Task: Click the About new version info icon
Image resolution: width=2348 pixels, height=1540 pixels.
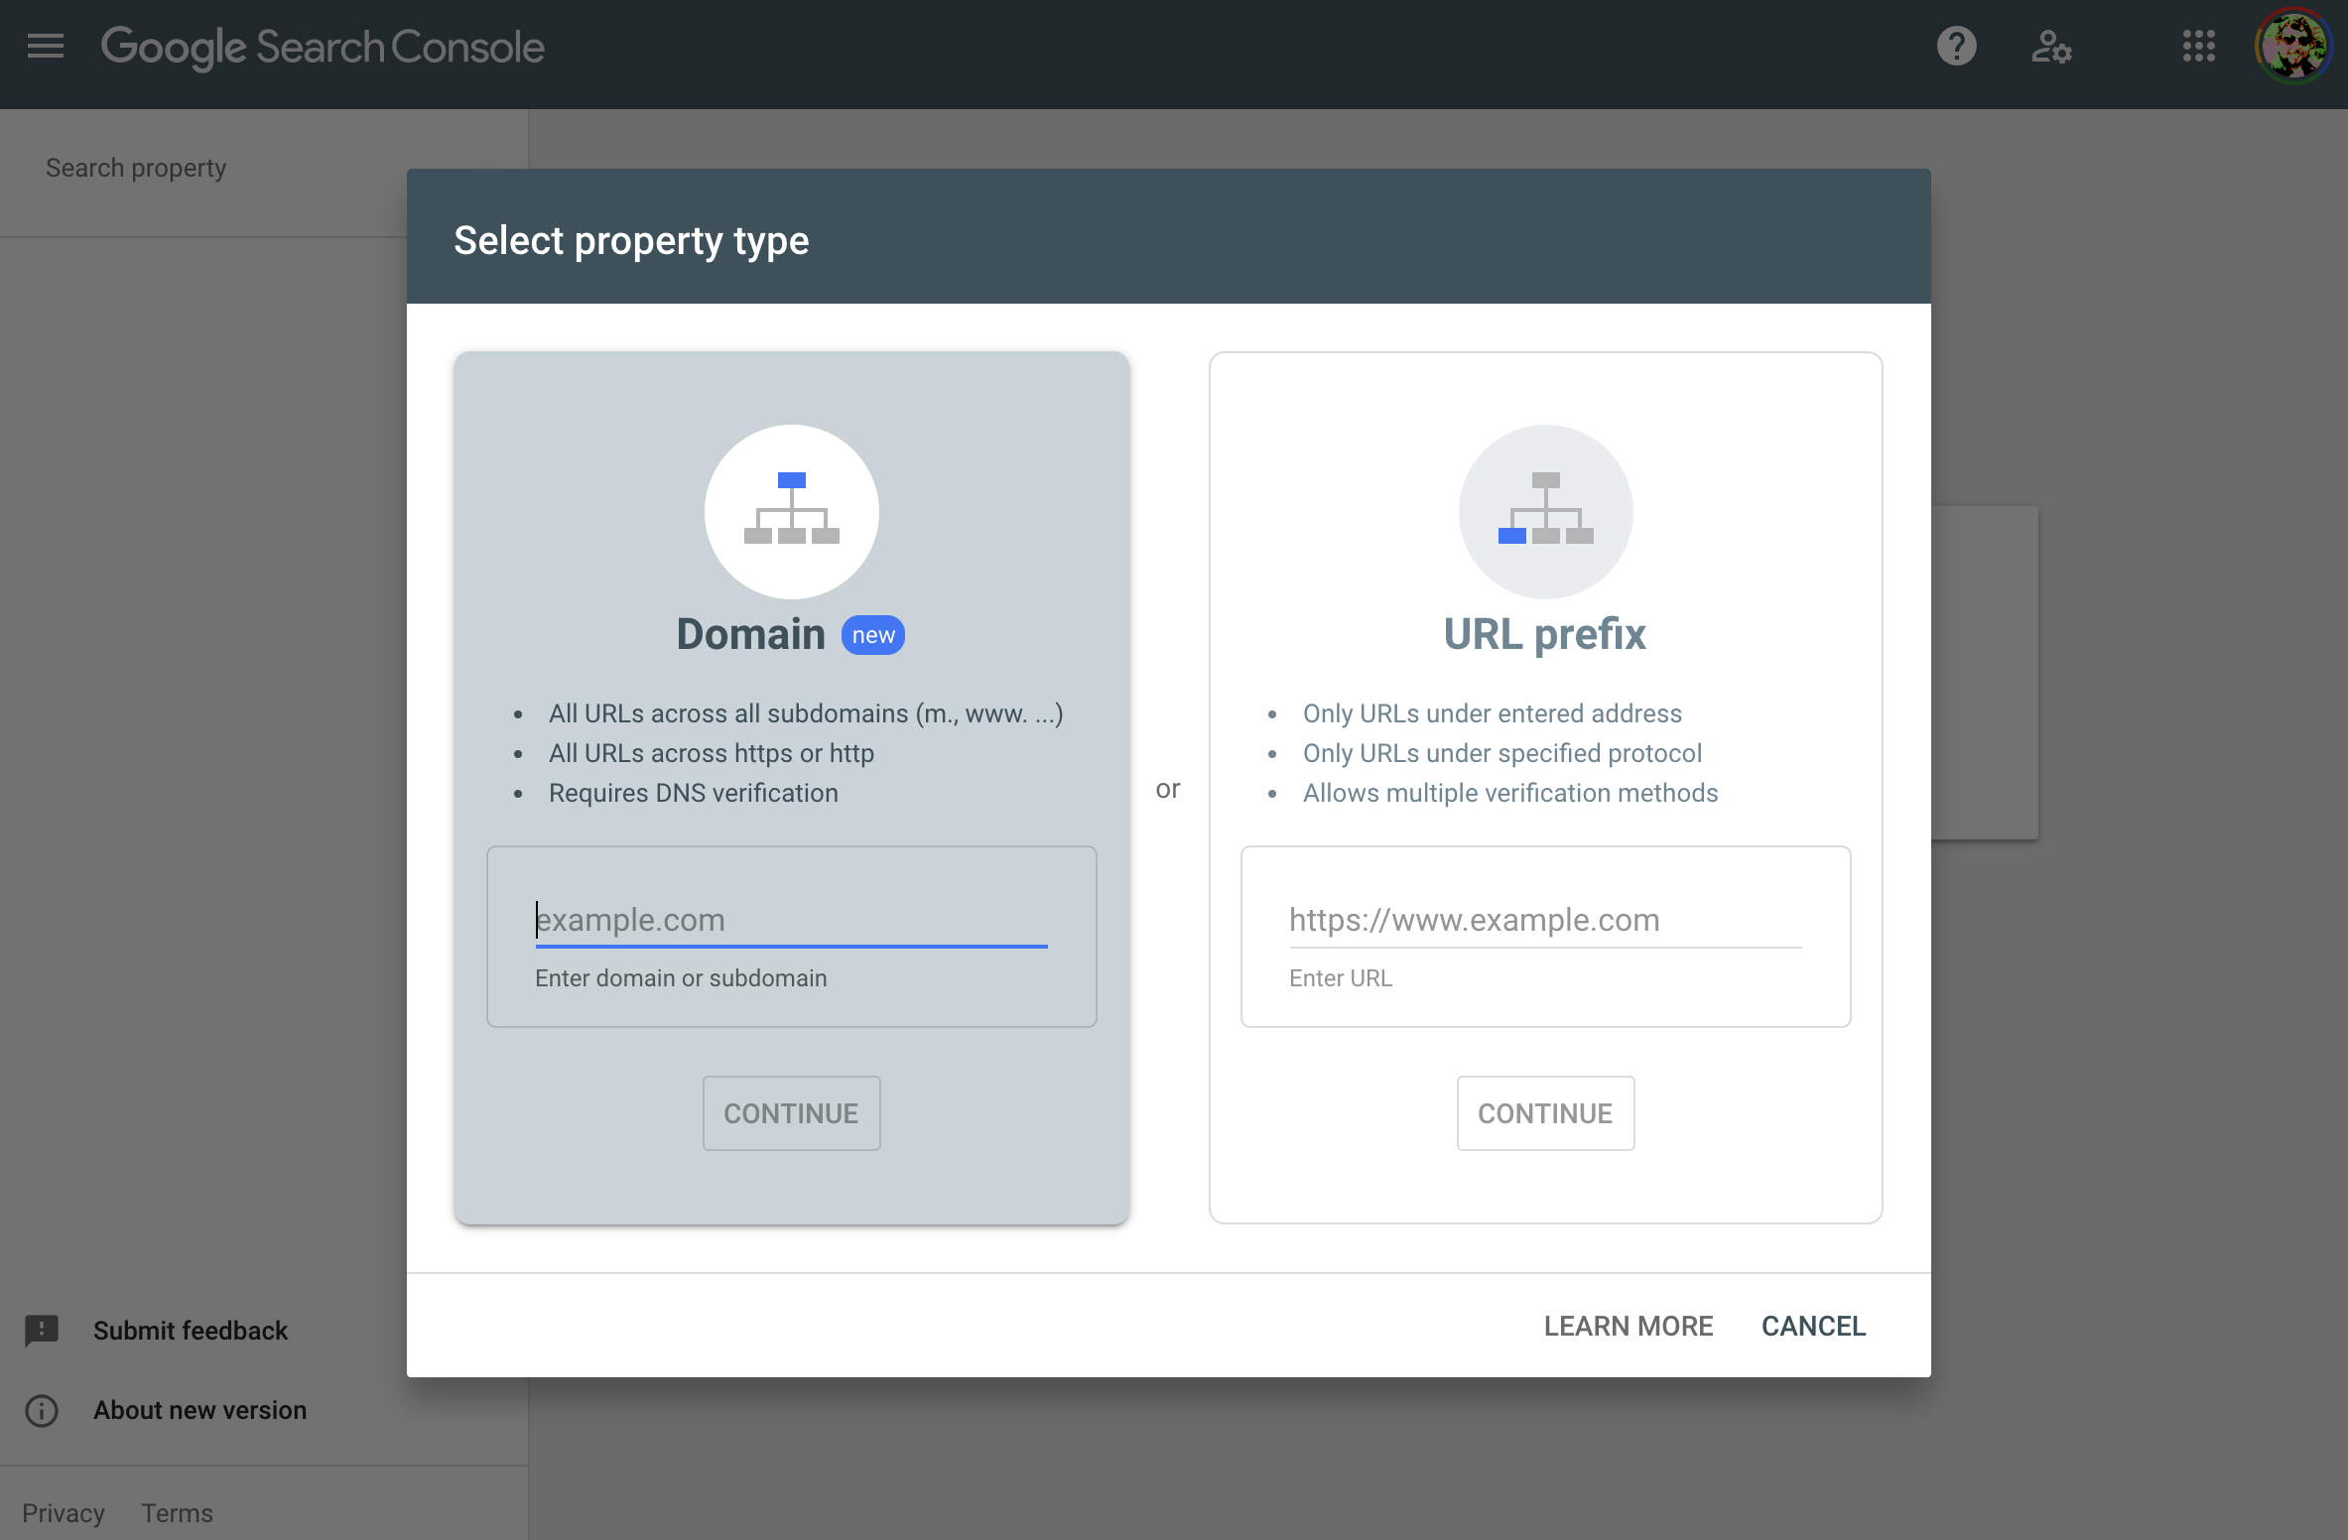Action: click(42, 1410)
